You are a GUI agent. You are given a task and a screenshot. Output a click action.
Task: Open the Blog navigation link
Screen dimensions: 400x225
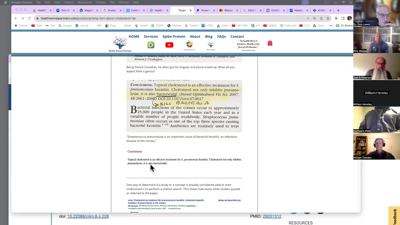pyautogui.click(x=209, y=37)
